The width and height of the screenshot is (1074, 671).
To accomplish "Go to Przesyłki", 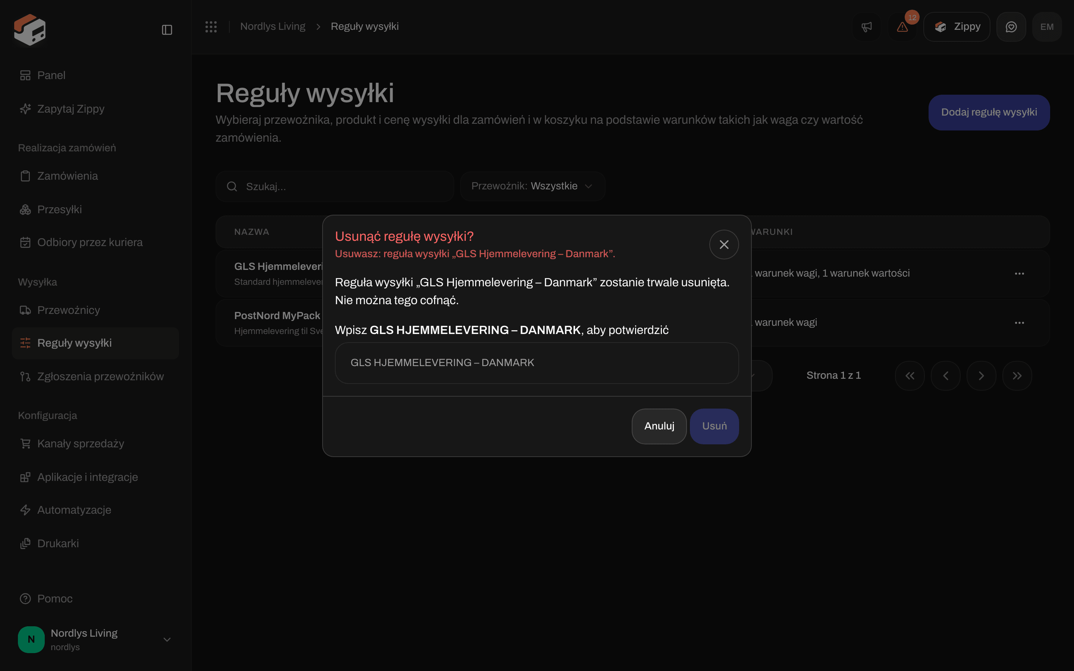I will [x=95, y=210].
